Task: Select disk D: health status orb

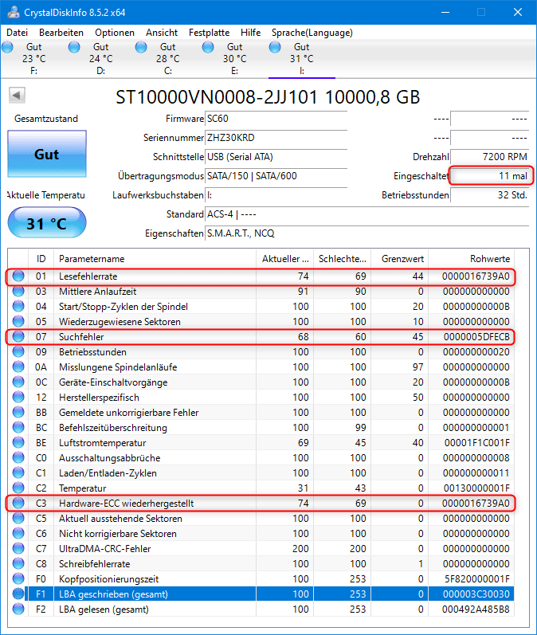Action: (x=74, y=47)
